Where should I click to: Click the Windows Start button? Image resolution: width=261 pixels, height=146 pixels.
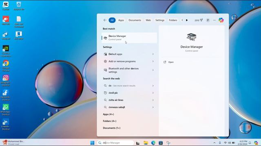[92, 143]
